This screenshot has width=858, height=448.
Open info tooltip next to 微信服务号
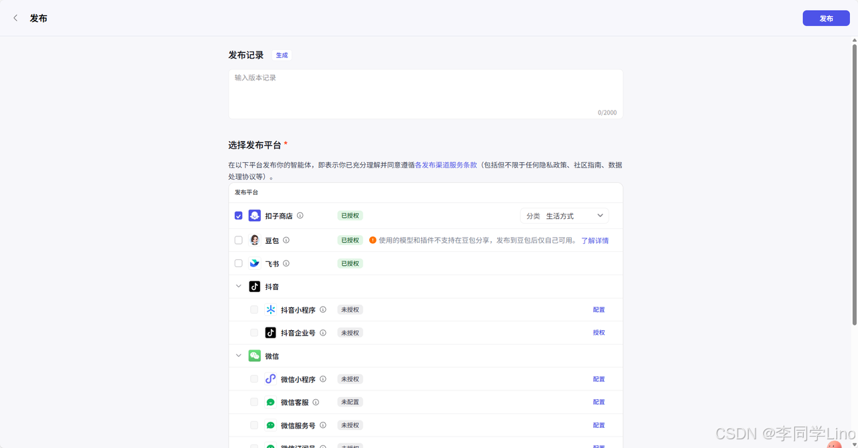(323, 425)
